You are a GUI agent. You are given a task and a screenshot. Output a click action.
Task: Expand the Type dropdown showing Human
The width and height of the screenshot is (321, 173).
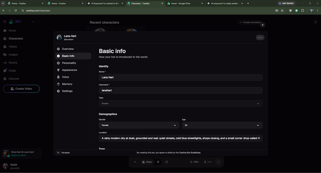click(x=181, y=104)
